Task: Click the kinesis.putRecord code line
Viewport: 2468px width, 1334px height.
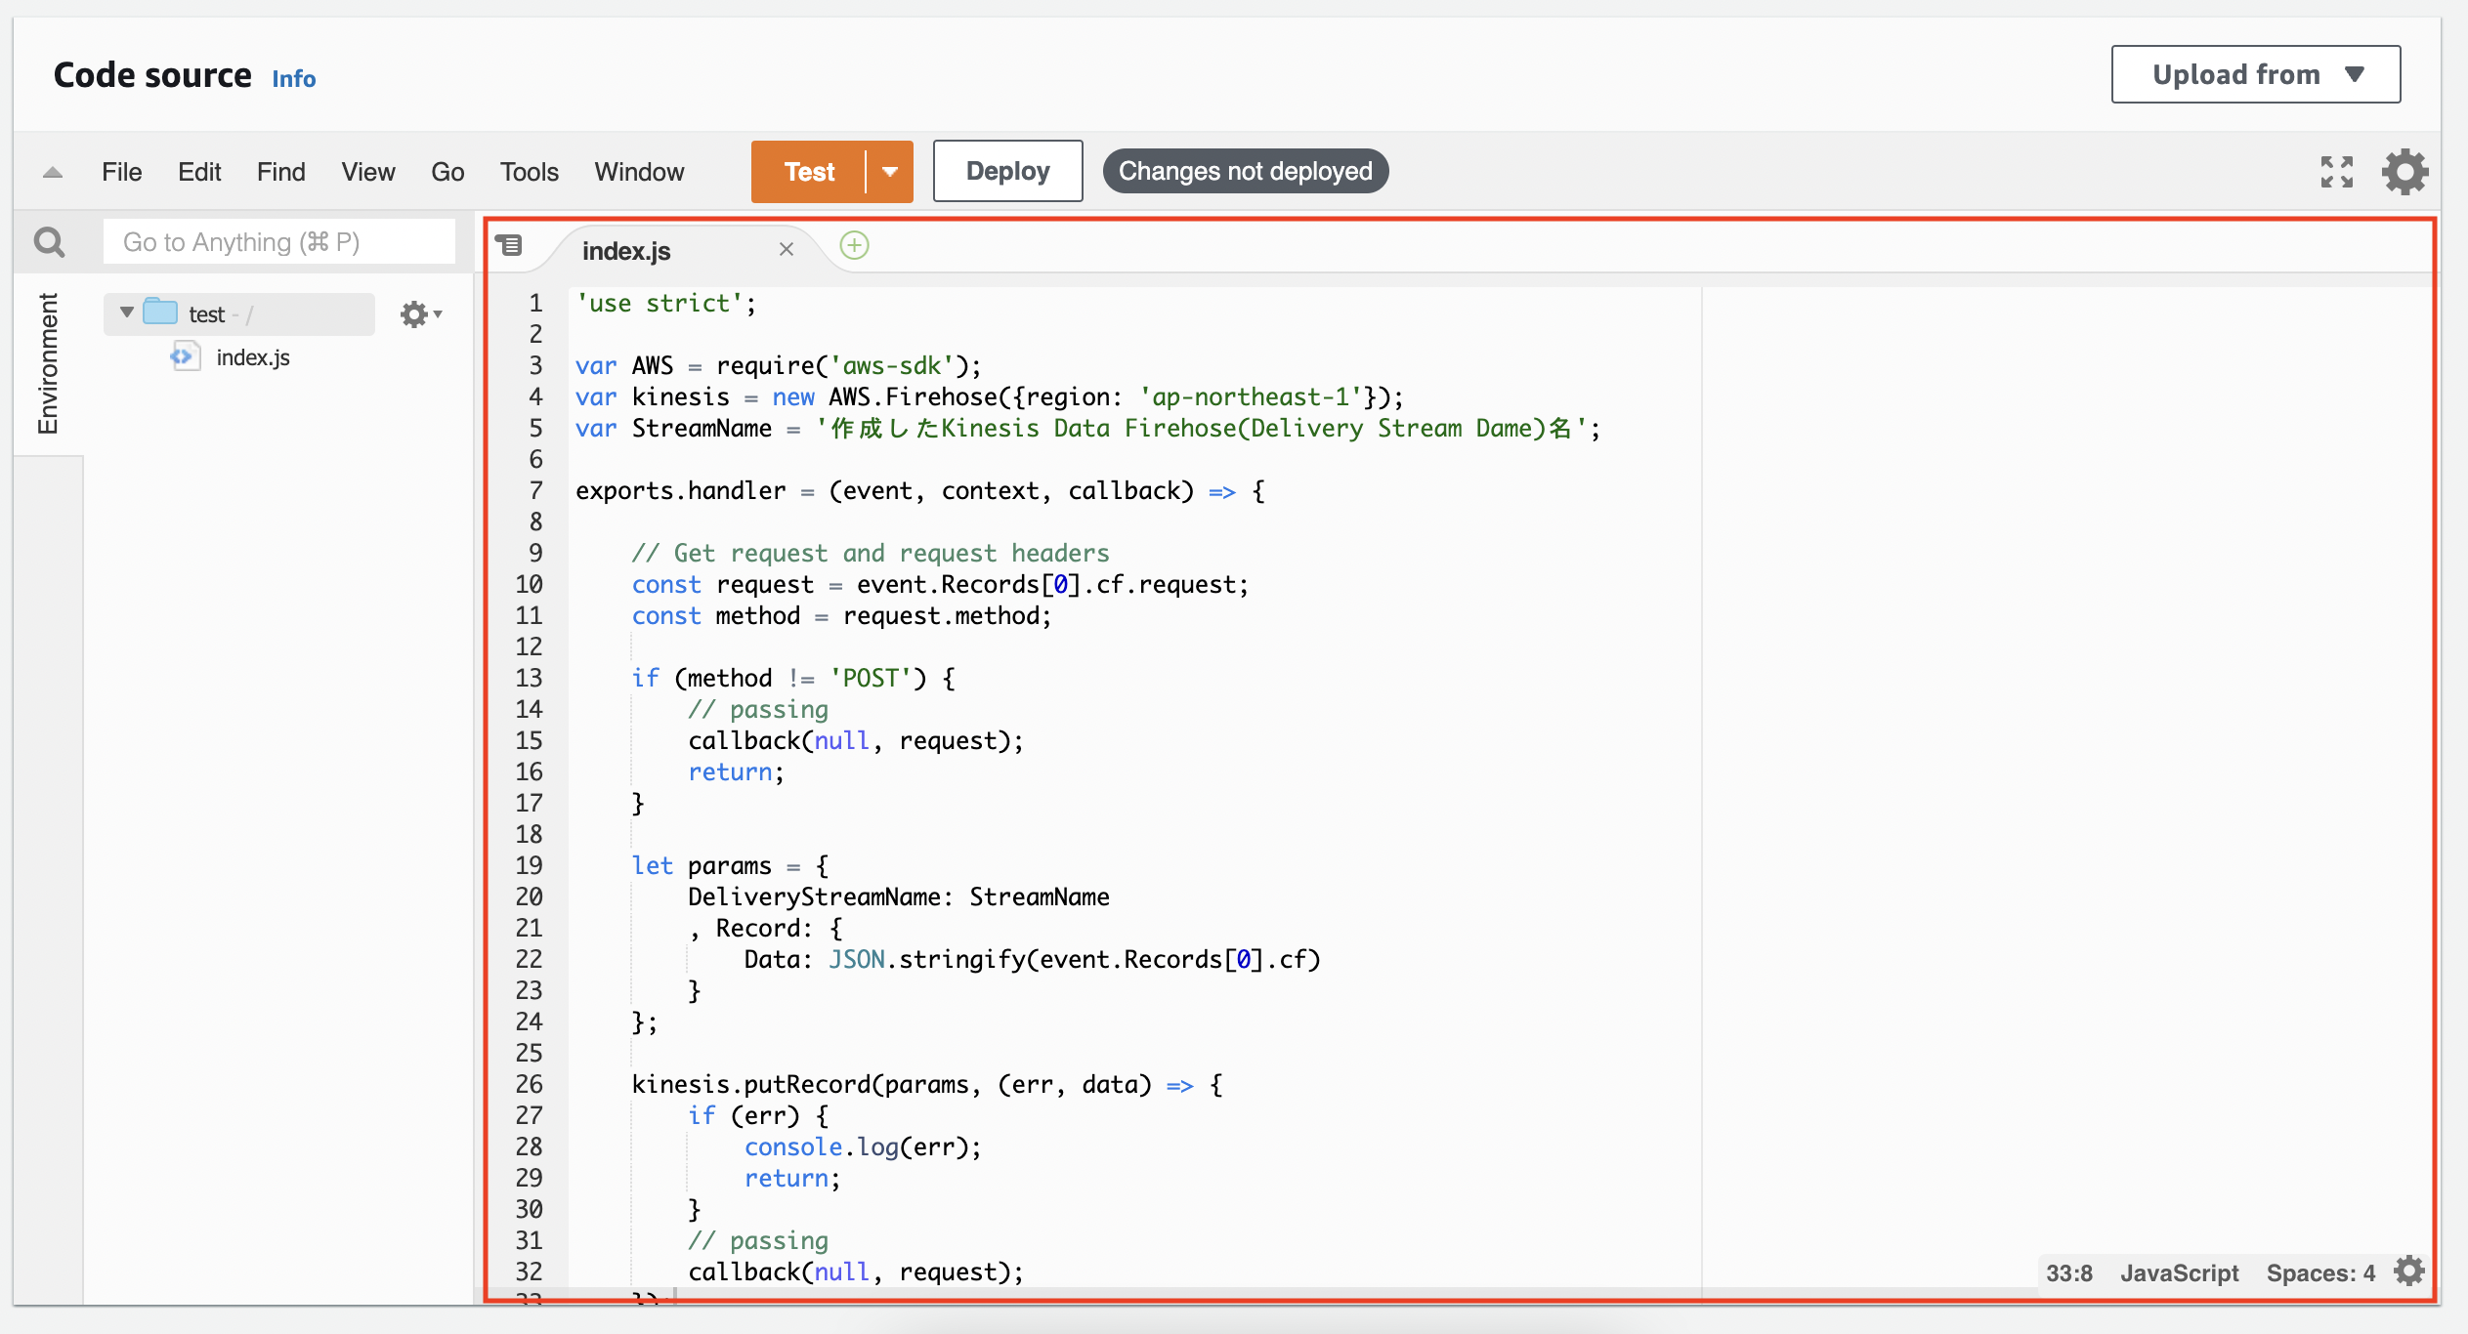Action: click(x=927, y=1084)
